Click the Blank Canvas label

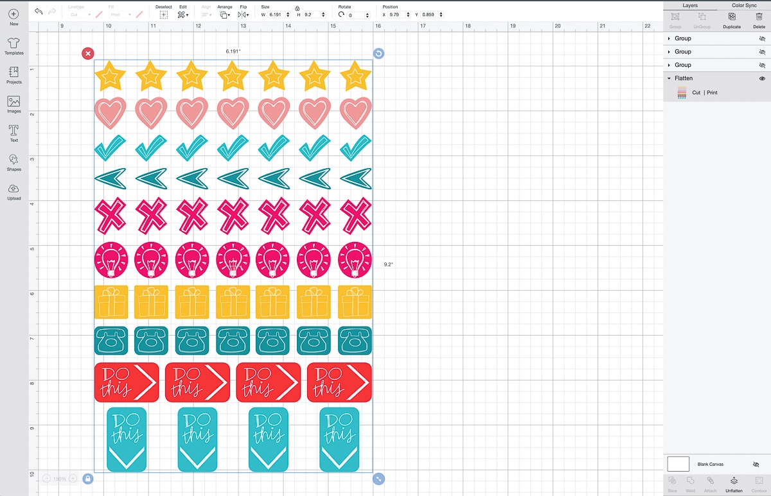(711, 464)
